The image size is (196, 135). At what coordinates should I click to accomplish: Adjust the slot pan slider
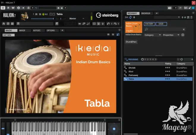(x=61, y=19)
